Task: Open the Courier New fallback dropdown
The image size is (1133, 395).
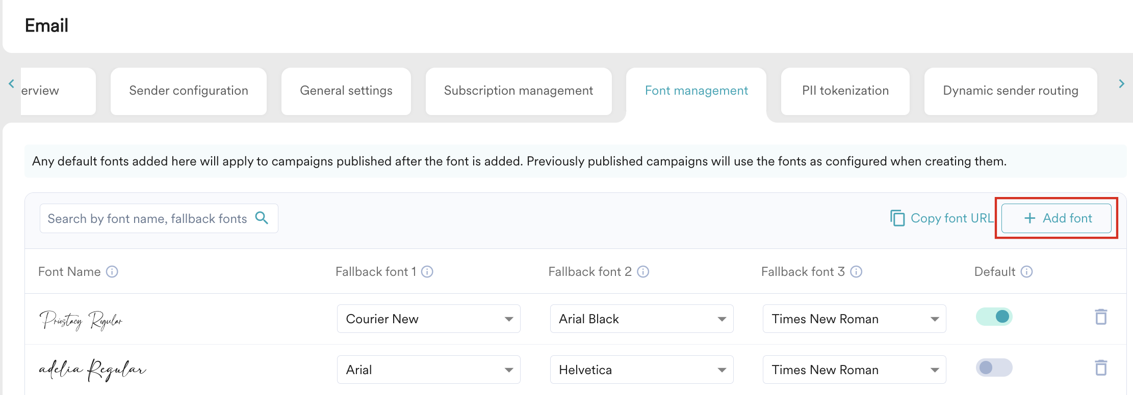Action: [x=428, y=319]
